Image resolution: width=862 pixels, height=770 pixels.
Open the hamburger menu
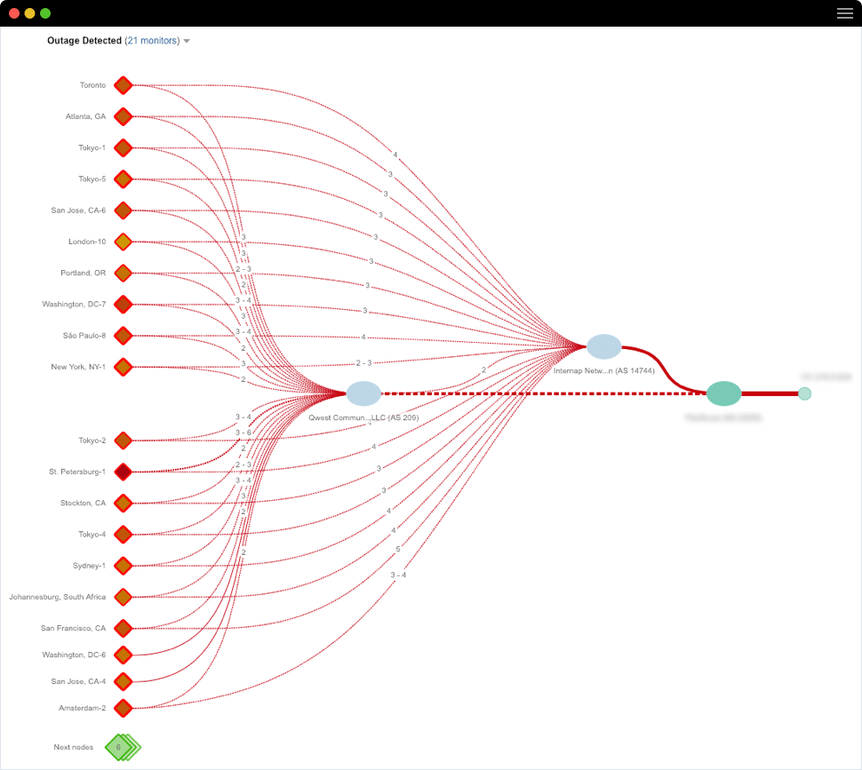coord(844,13)
